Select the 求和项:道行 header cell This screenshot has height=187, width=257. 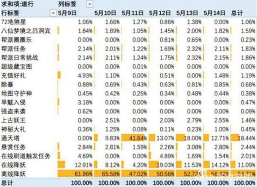click(x=17, y=4)
